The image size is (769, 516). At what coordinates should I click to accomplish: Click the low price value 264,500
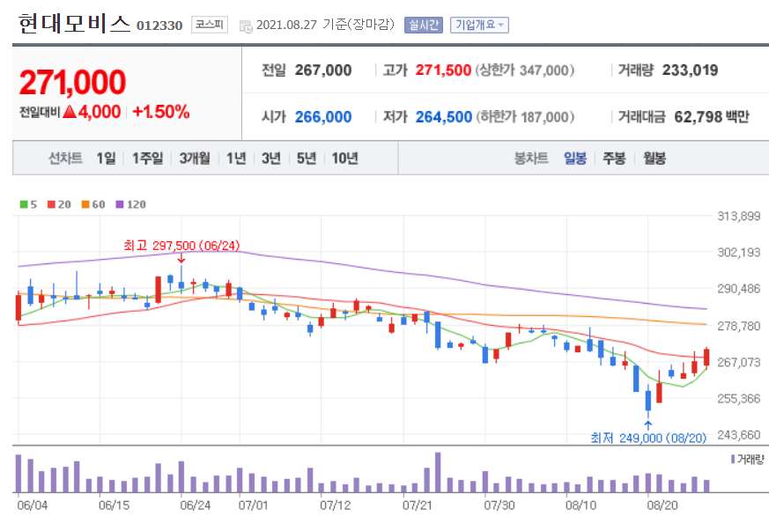[444, 117]
